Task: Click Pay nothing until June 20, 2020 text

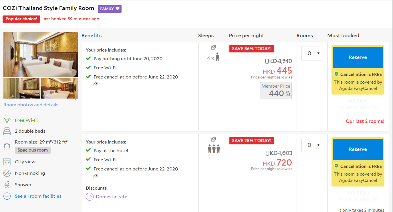Action: click(x=128, y=59)
